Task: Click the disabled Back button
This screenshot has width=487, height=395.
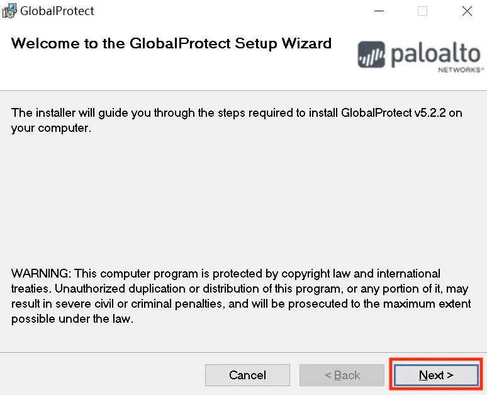Action: point(342,375)
